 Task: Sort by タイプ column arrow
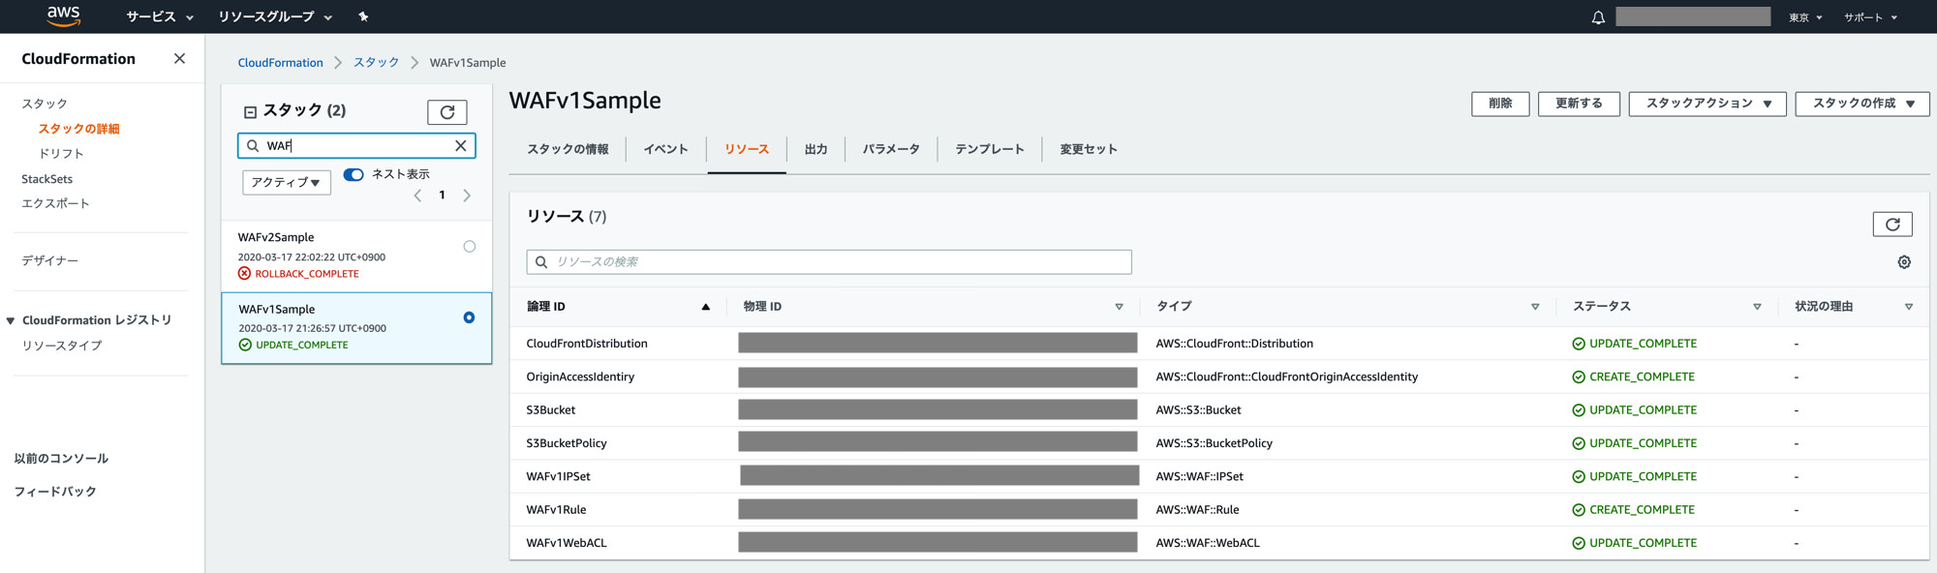click(1535, 307)
